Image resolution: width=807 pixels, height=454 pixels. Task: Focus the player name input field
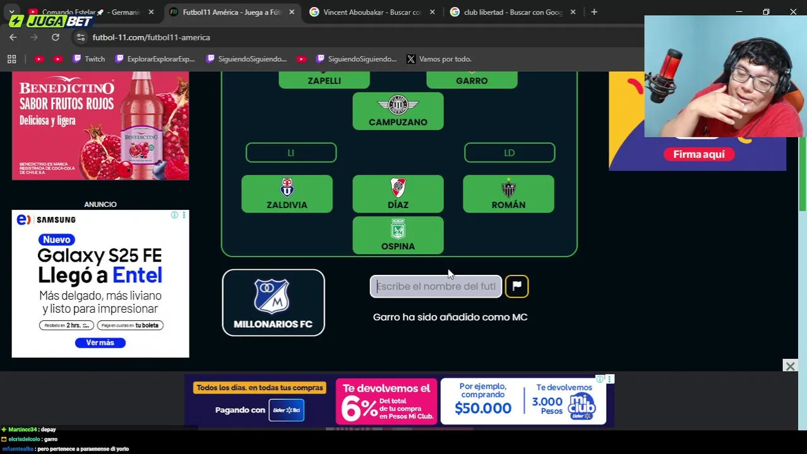[436, 286]
